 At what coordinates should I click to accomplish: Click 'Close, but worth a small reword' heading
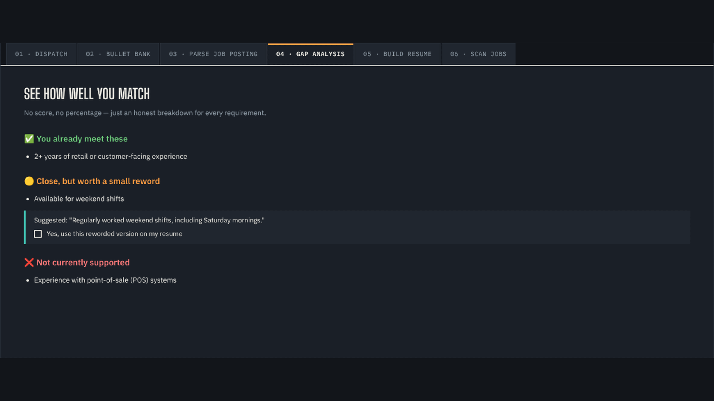tap(98, 181)
